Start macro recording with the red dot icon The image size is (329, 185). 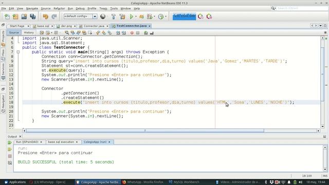pos(132,33)
